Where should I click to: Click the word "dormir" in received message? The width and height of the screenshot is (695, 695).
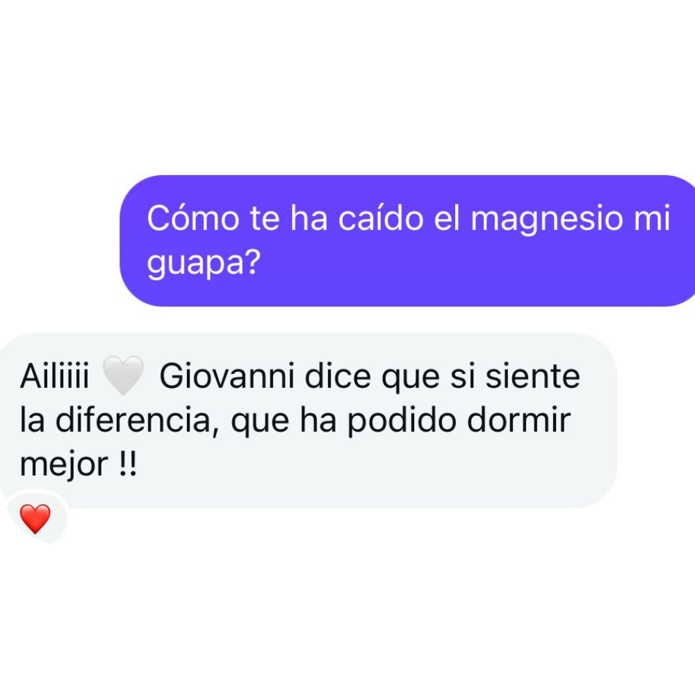tap(518, 419)
